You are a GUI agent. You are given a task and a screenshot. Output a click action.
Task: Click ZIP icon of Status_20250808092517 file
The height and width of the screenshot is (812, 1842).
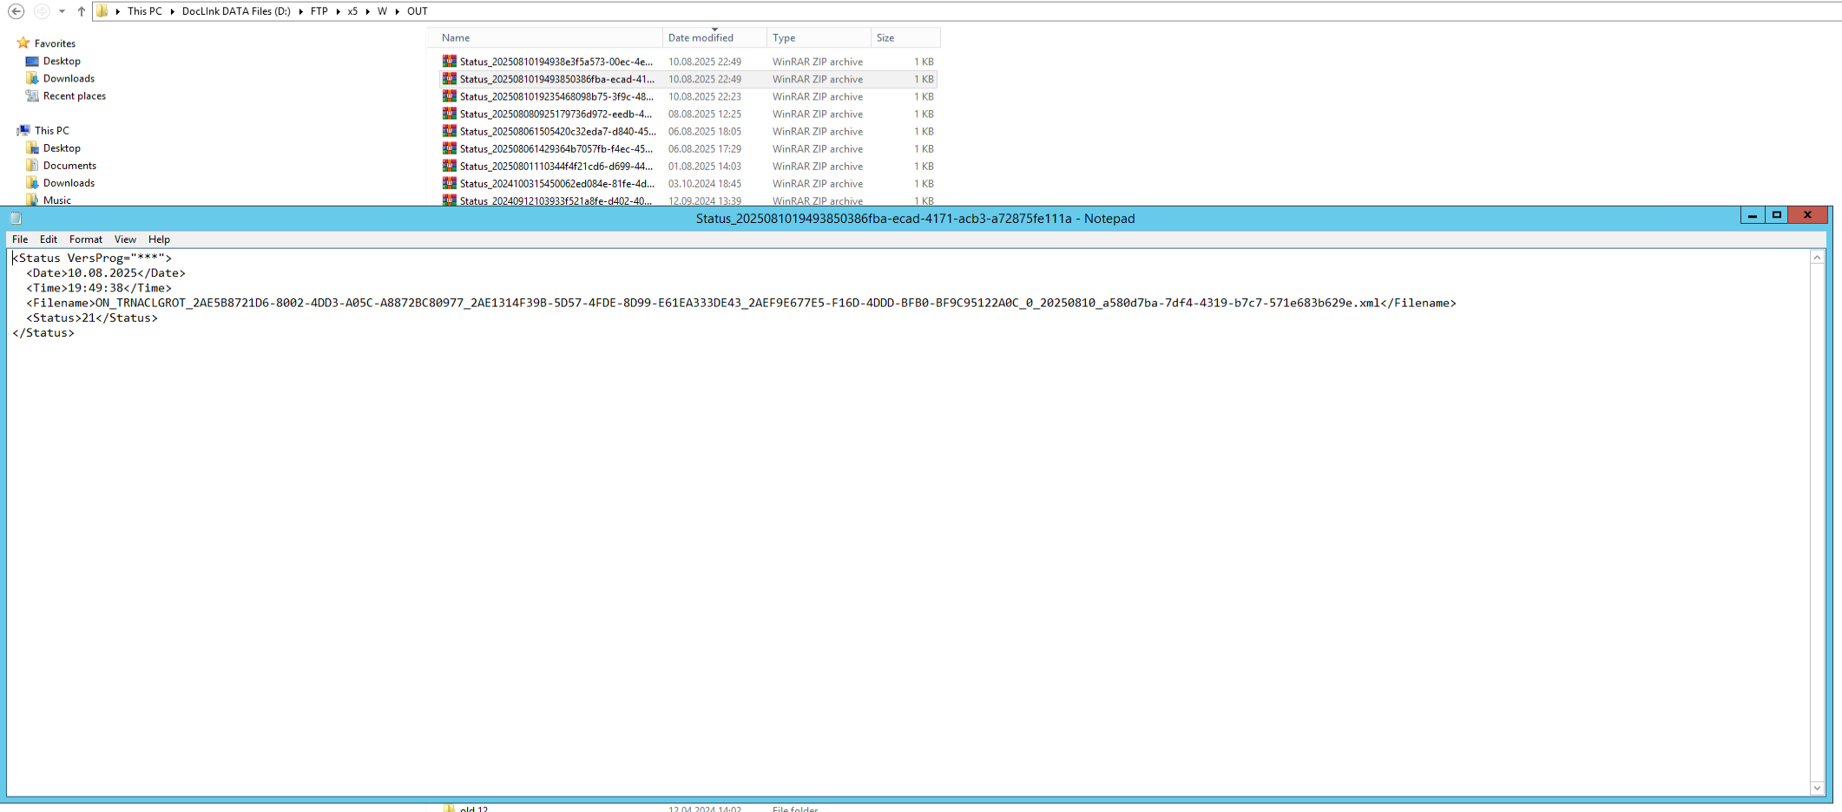[449, 113]
